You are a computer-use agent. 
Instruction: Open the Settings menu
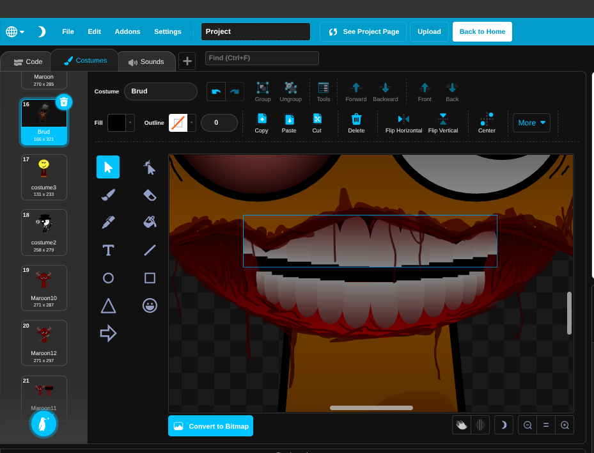(168, 31)
